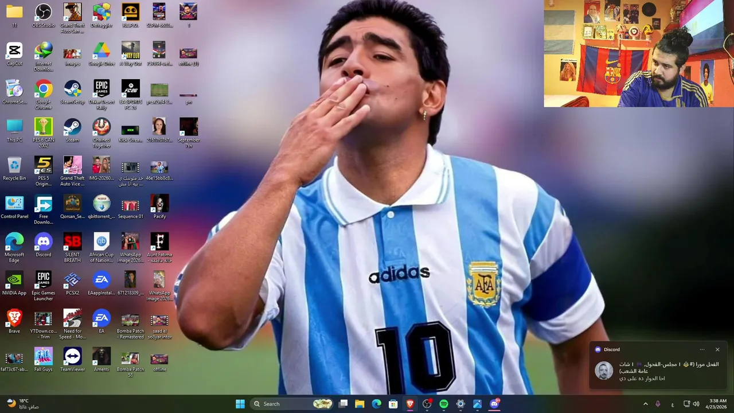The width and height of the screenshot is (734, 413).
Task: Dismiss the Discord notification toast
Action: 717,349
